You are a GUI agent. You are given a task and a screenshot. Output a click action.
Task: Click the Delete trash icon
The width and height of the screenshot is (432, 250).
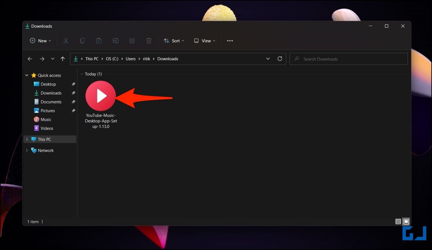click(149, 41)
